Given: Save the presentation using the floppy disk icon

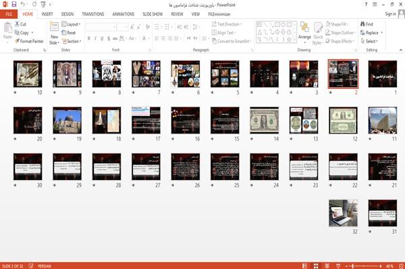Looking at the screenshot, I should click(14, 5).
